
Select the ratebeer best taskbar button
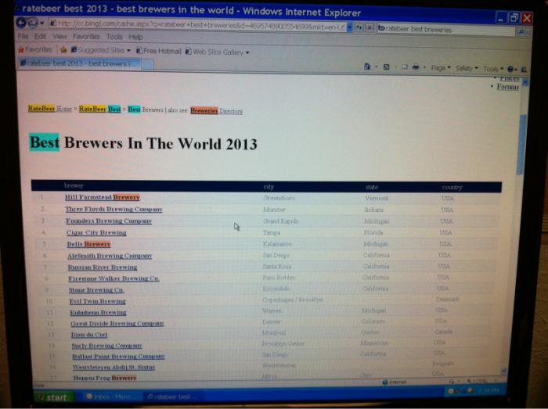point(172,396)
